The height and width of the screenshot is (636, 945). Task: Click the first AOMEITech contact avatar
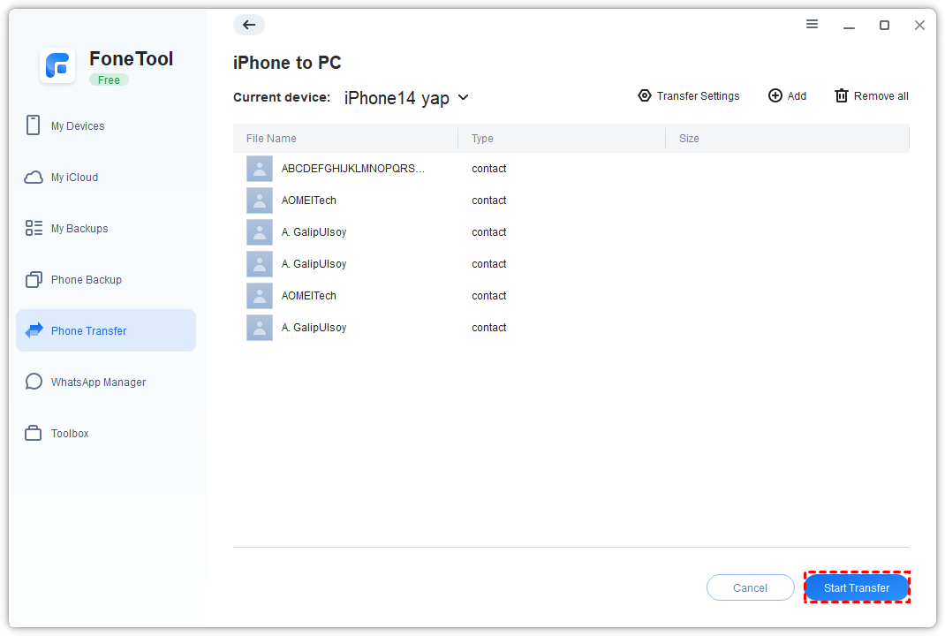pos(260,201)
